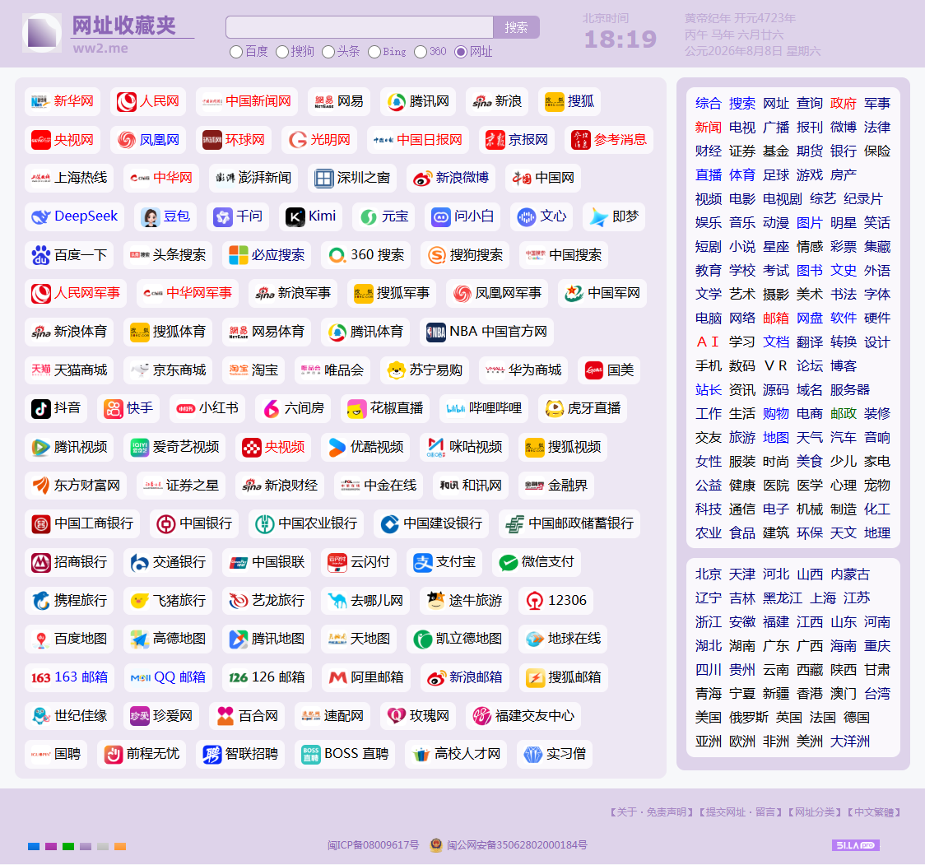Open the 新闻 category in the sidebar
The image size is (925, 865).
click(x=708, y=128)
